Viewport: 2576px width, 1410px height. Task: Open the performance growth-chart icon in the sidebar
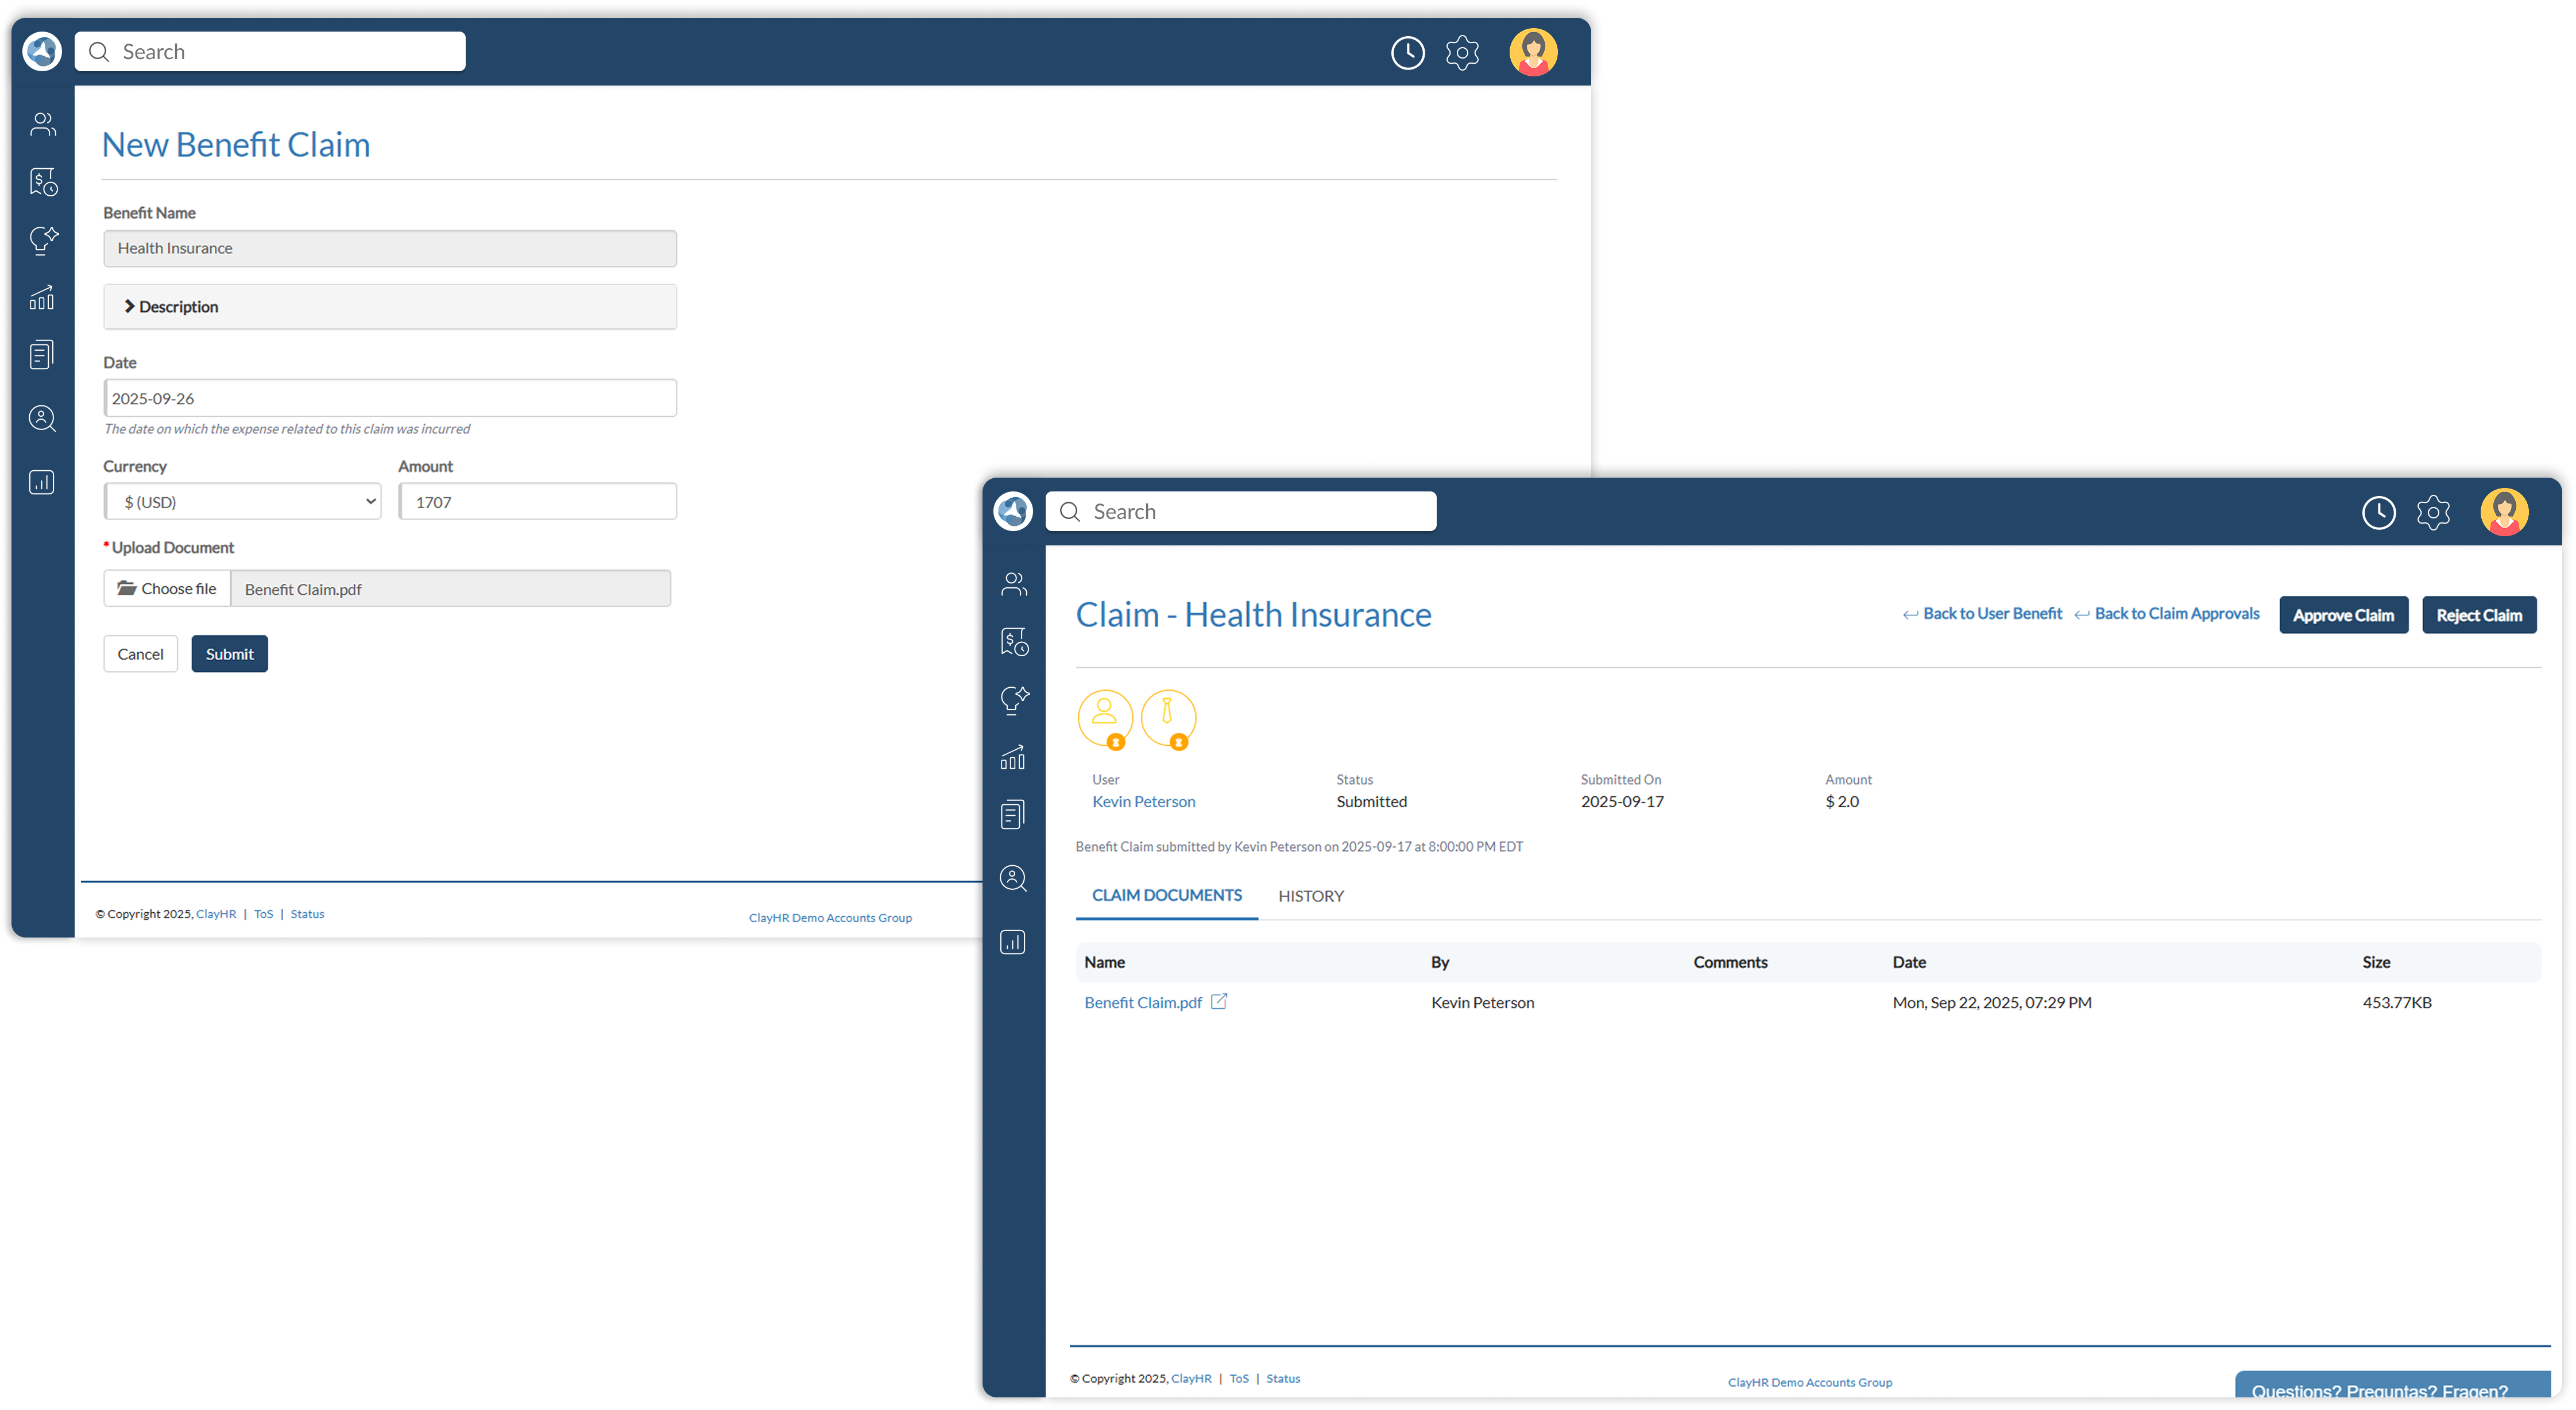click(42, 297)
